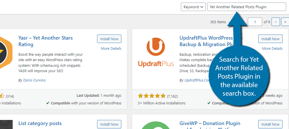Open author Dario Curvino's profile link
Viewport: 289px width, 129px height.
click(34, 80)
